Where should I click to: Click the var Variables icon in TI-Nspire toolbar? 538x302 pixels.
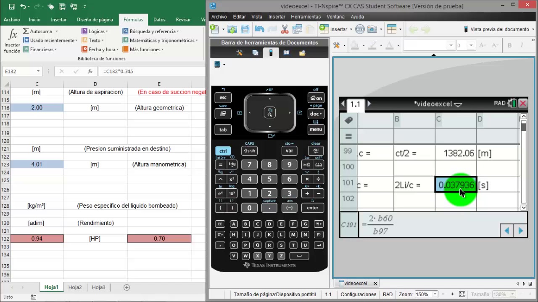[x=360, y=29]
